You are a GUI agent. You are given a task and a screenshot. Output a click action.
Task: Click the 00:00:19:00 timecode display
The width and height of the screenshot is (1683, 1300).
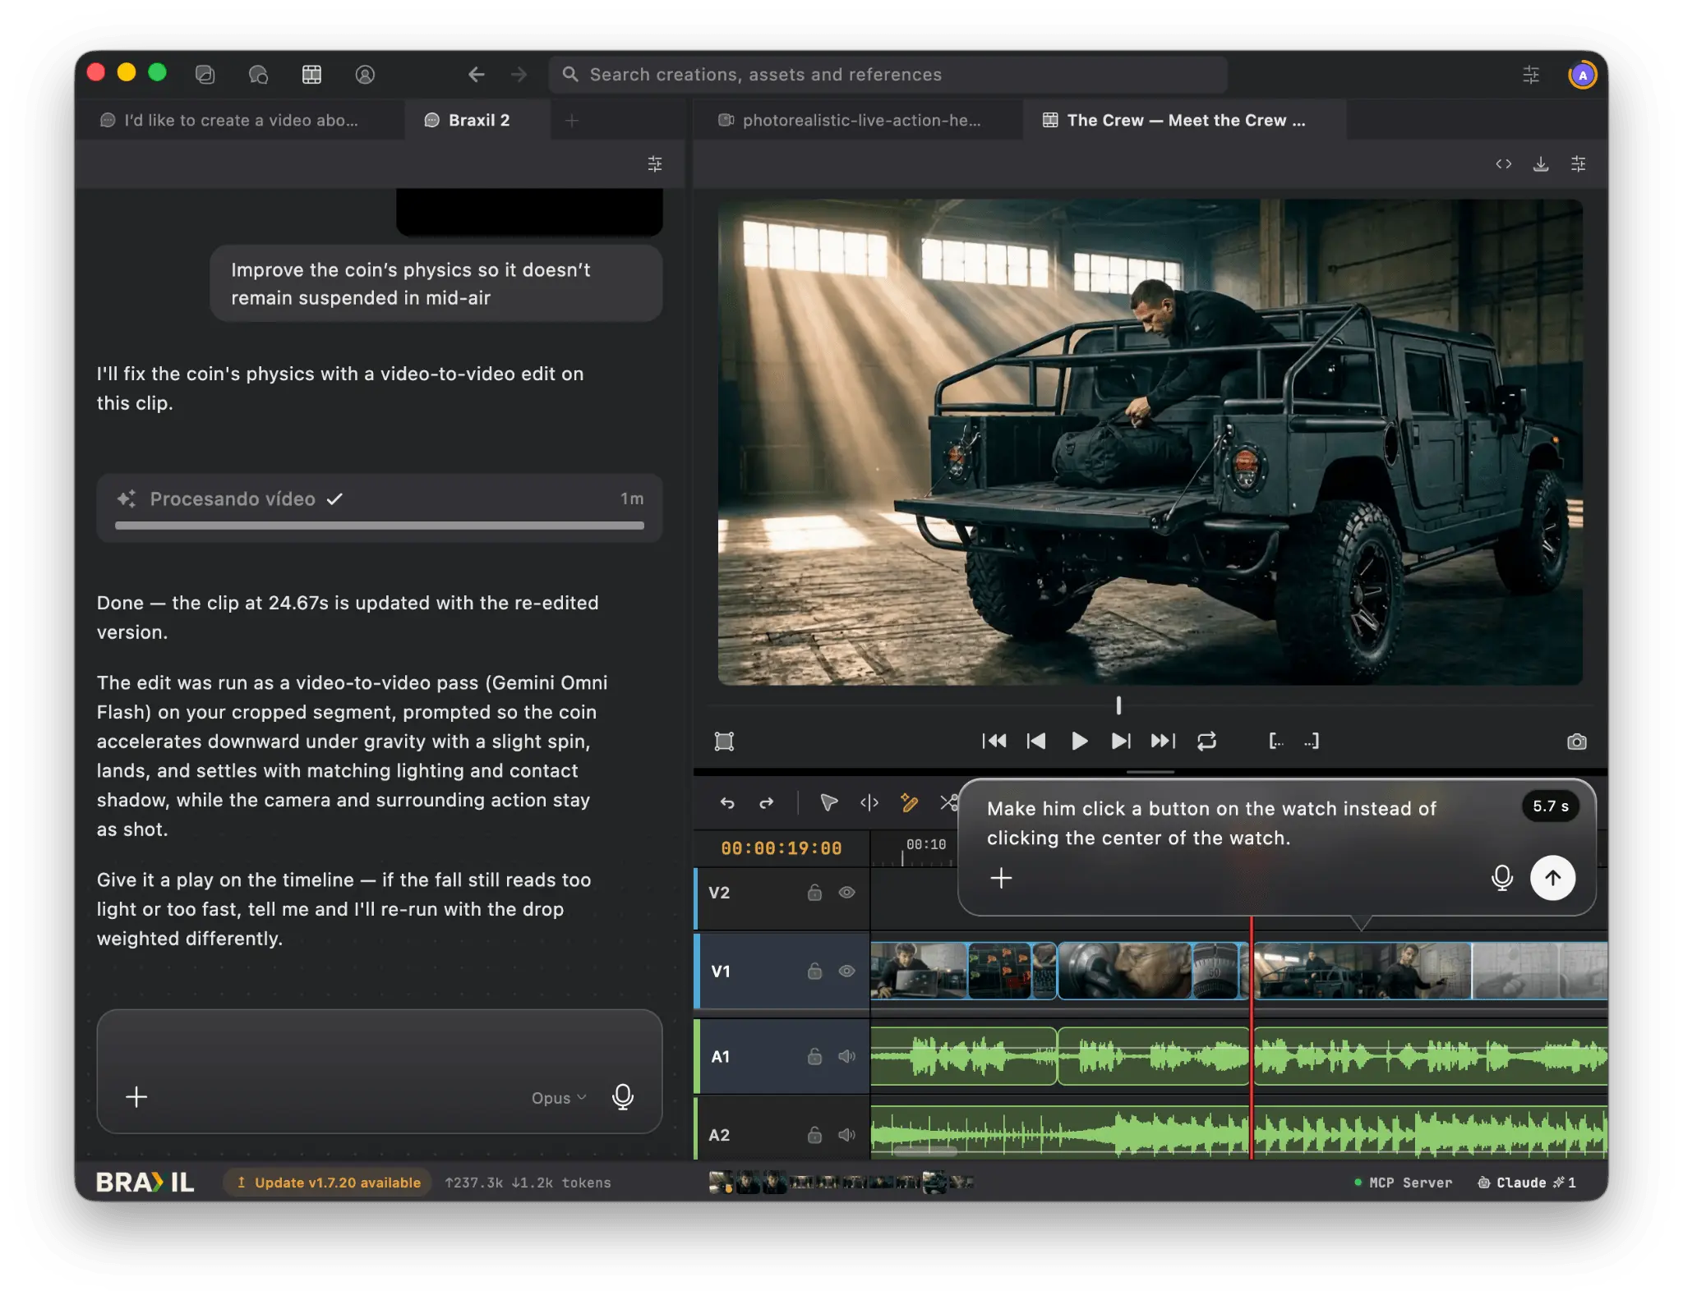pos(782,848)
